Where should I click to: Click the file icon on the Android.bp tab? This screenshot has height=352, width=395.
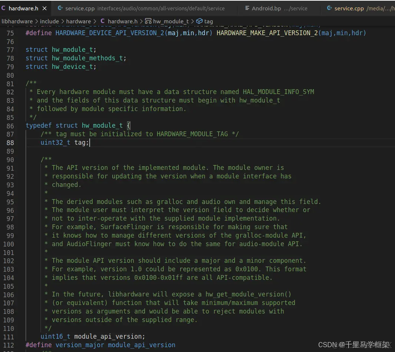(x=248, y=8)
